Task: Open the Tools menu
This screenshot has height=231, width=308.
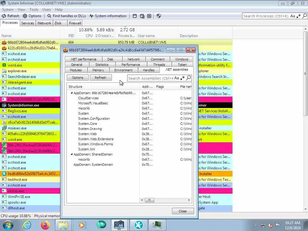Action: (34, 10)
